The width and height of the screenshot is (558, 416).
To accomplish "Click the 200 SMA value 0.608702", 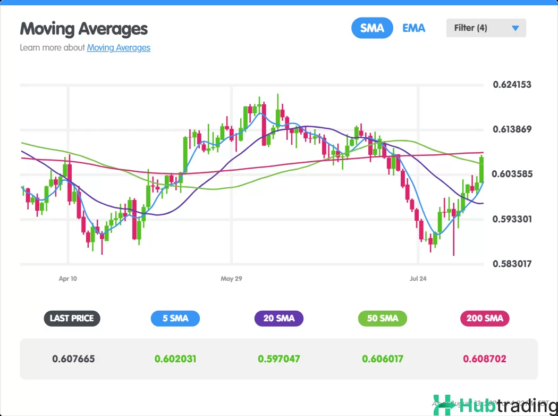I will pyautogui.click(x=485, y=359).
